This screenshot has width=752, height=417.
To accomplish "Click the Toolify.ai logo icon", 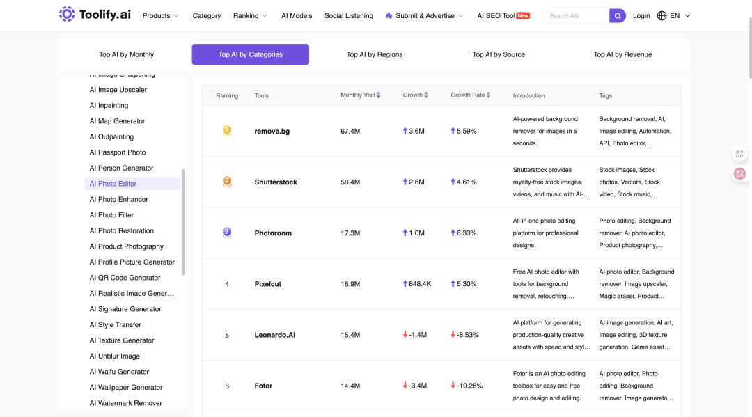I will point(67,15).
